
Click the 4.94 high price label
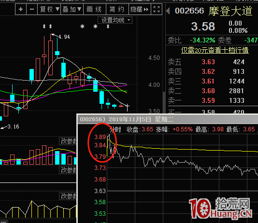pos(64,37)
